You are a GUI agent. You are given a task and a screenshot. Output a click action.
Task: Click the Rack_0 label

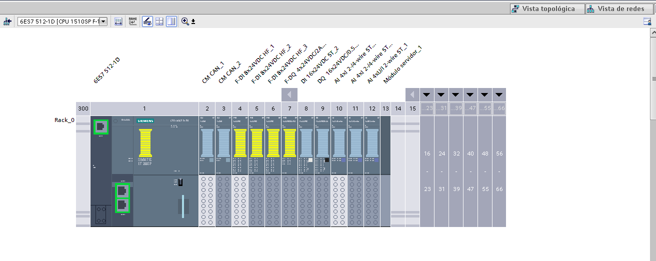tap(64, 120)
